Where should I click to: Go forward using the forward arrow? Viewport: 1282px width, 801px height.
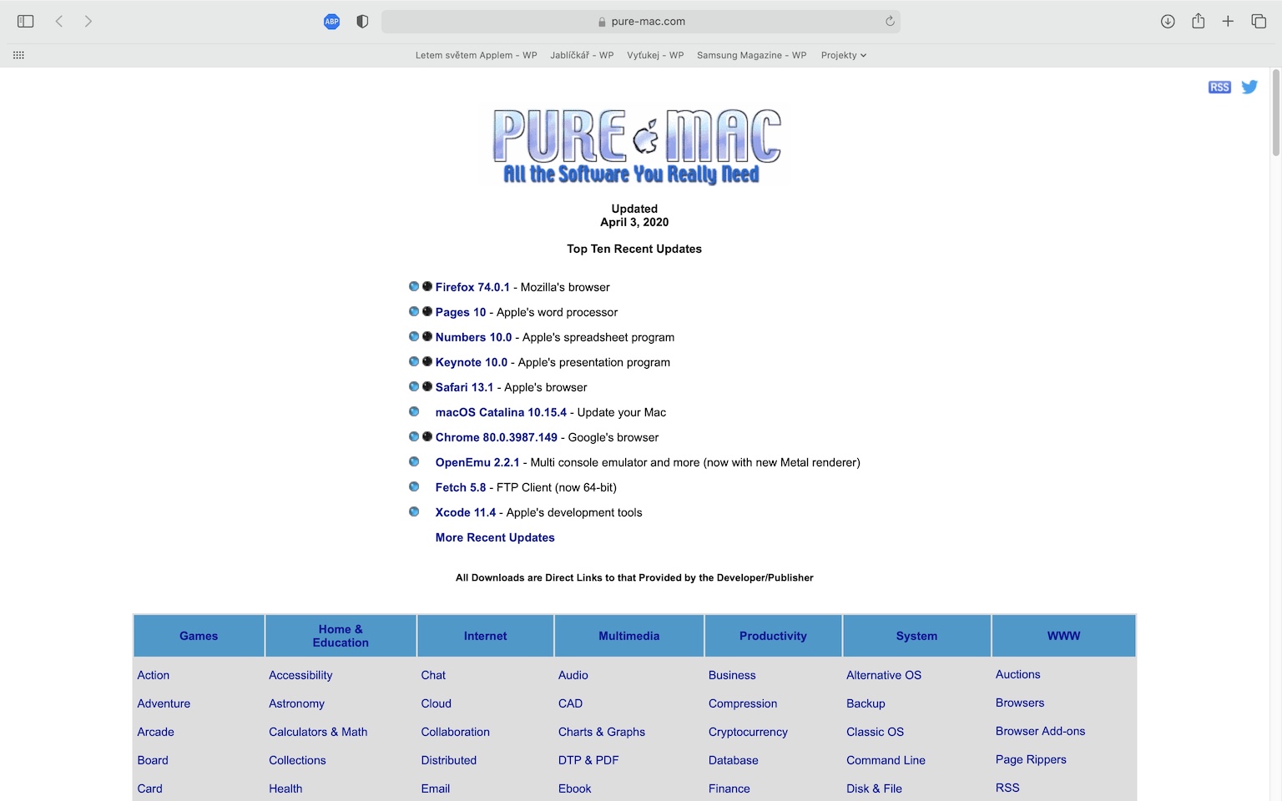click(x=88, y=22)
